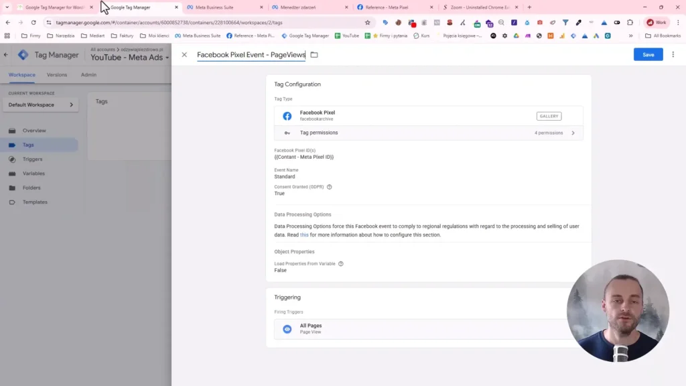Switch to the Versions tab
Viewport: 686px width, 386px height.
tap(57, 75)
